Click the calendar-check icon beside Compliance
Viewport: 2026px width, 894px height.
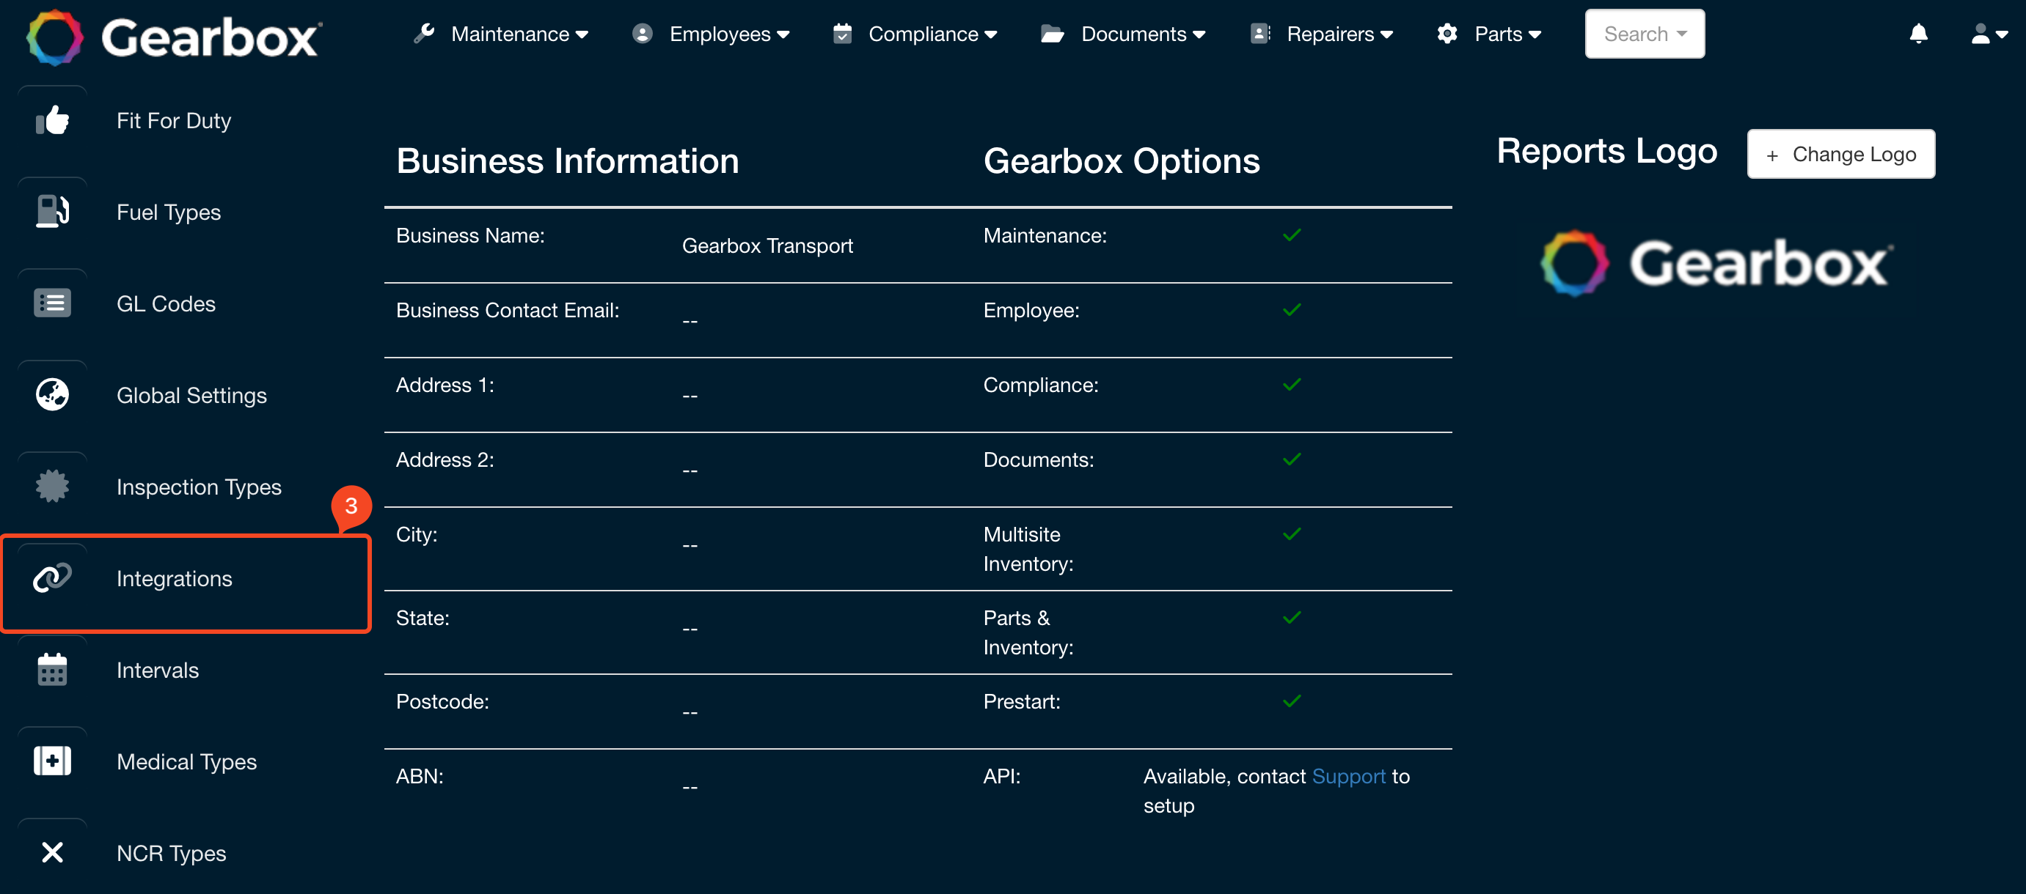842,33
